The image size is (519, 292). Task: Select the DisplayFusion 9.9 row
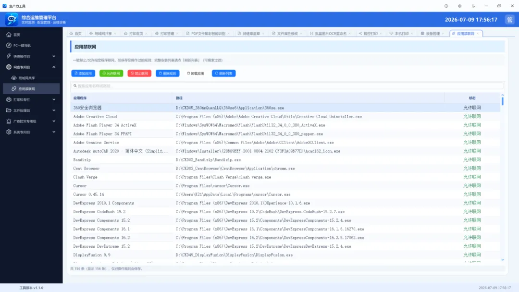[285, 255]
